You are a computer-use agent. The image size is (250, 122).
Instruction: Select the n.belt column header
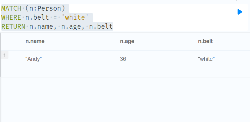205,41
